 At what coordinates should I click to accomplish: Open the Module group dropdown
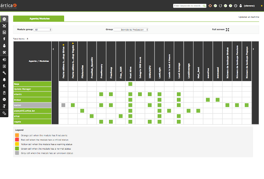43,29
